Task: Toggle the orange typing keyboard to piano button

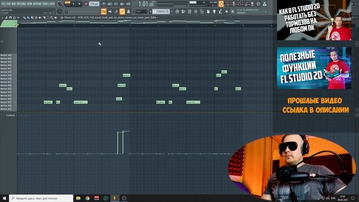Action: click(x=104, y=11)
